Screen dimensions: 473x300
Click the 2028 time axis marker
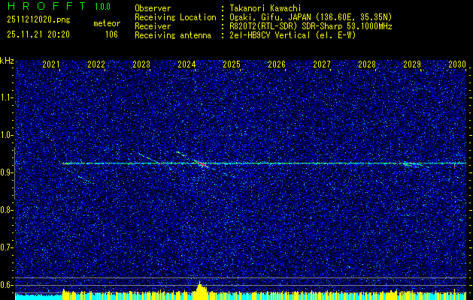coord(367,64)
